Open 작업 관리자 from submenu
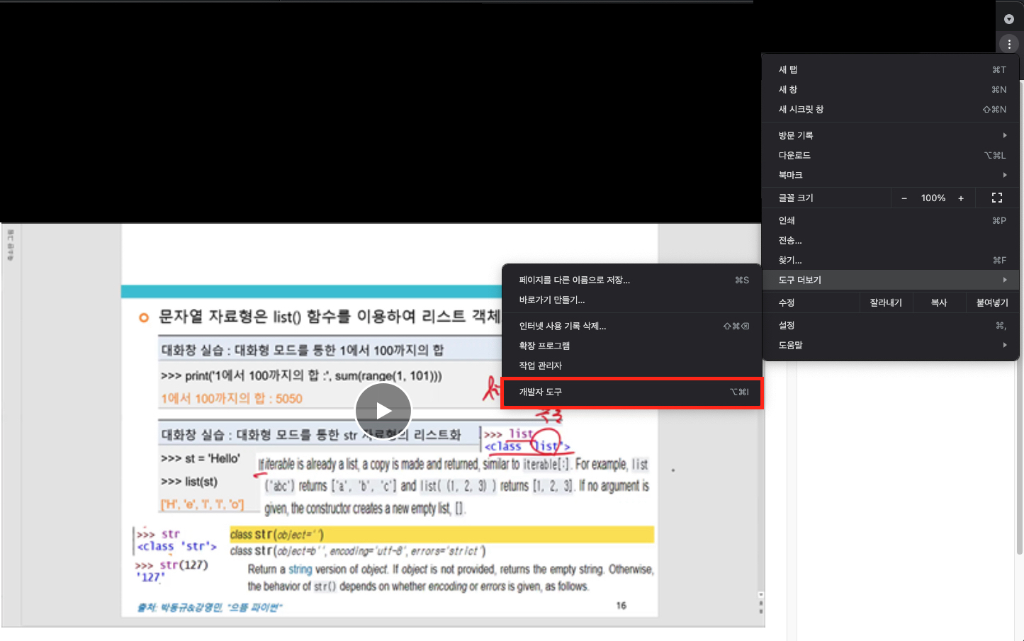 click(x=632, y=365)
